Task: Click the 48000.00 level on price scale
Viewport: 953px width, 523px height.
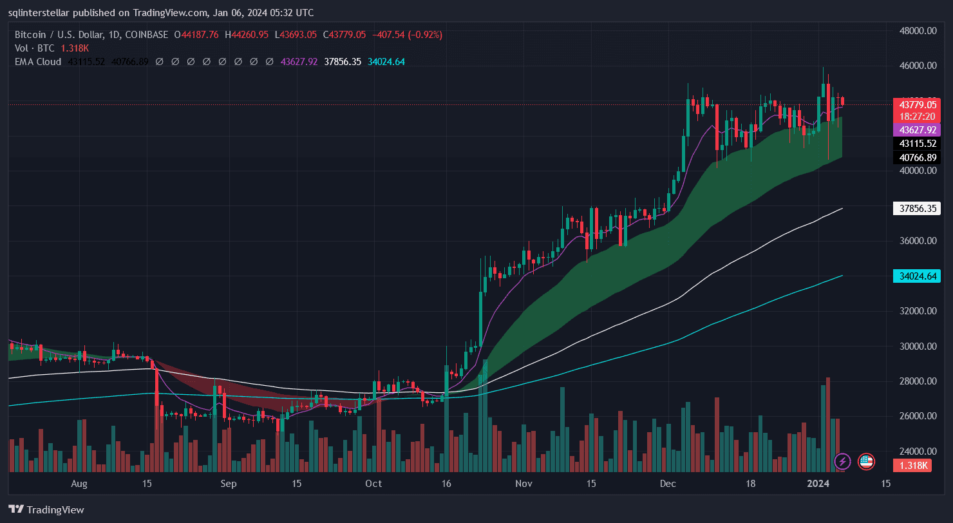Action: pos(917,31)
